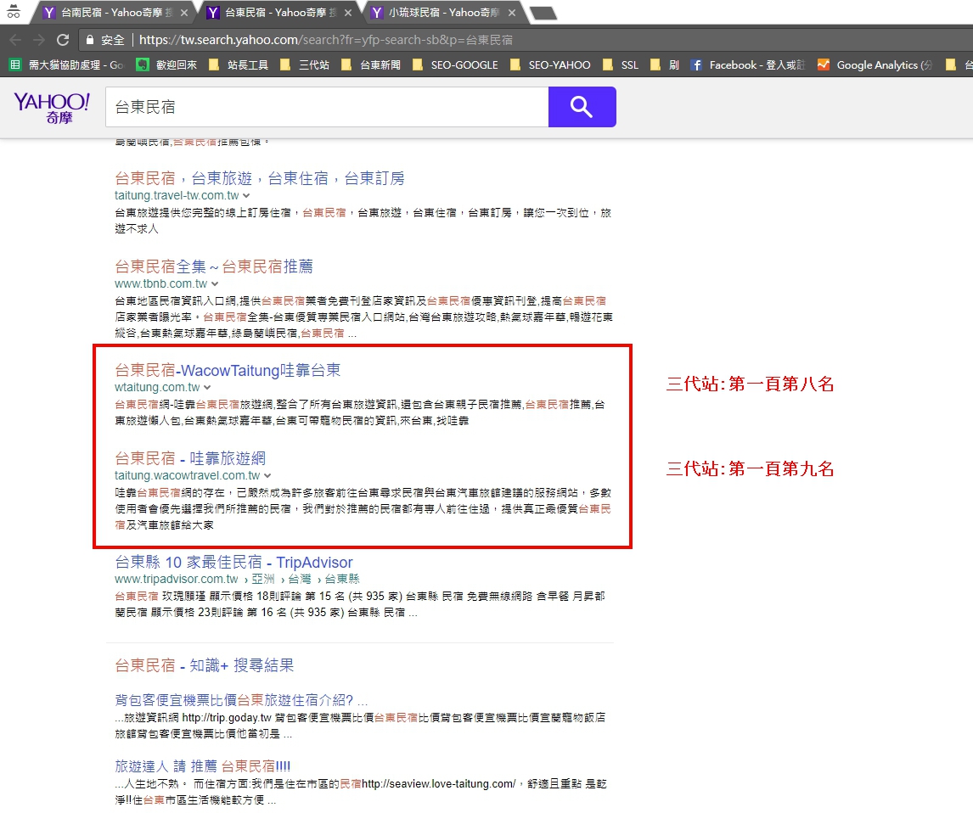Open the 站長工具 bookmark folder
Screen dimensions: 973x813
click(239, 64)
